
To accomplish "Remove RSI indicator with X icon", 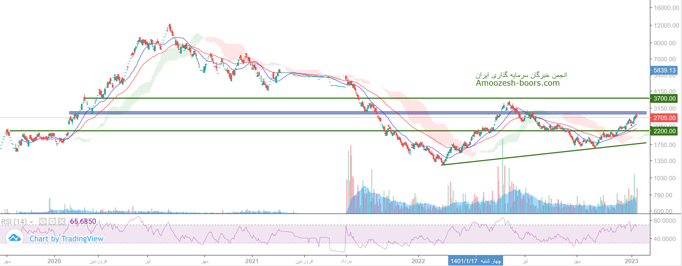I will tap(62, 221).
